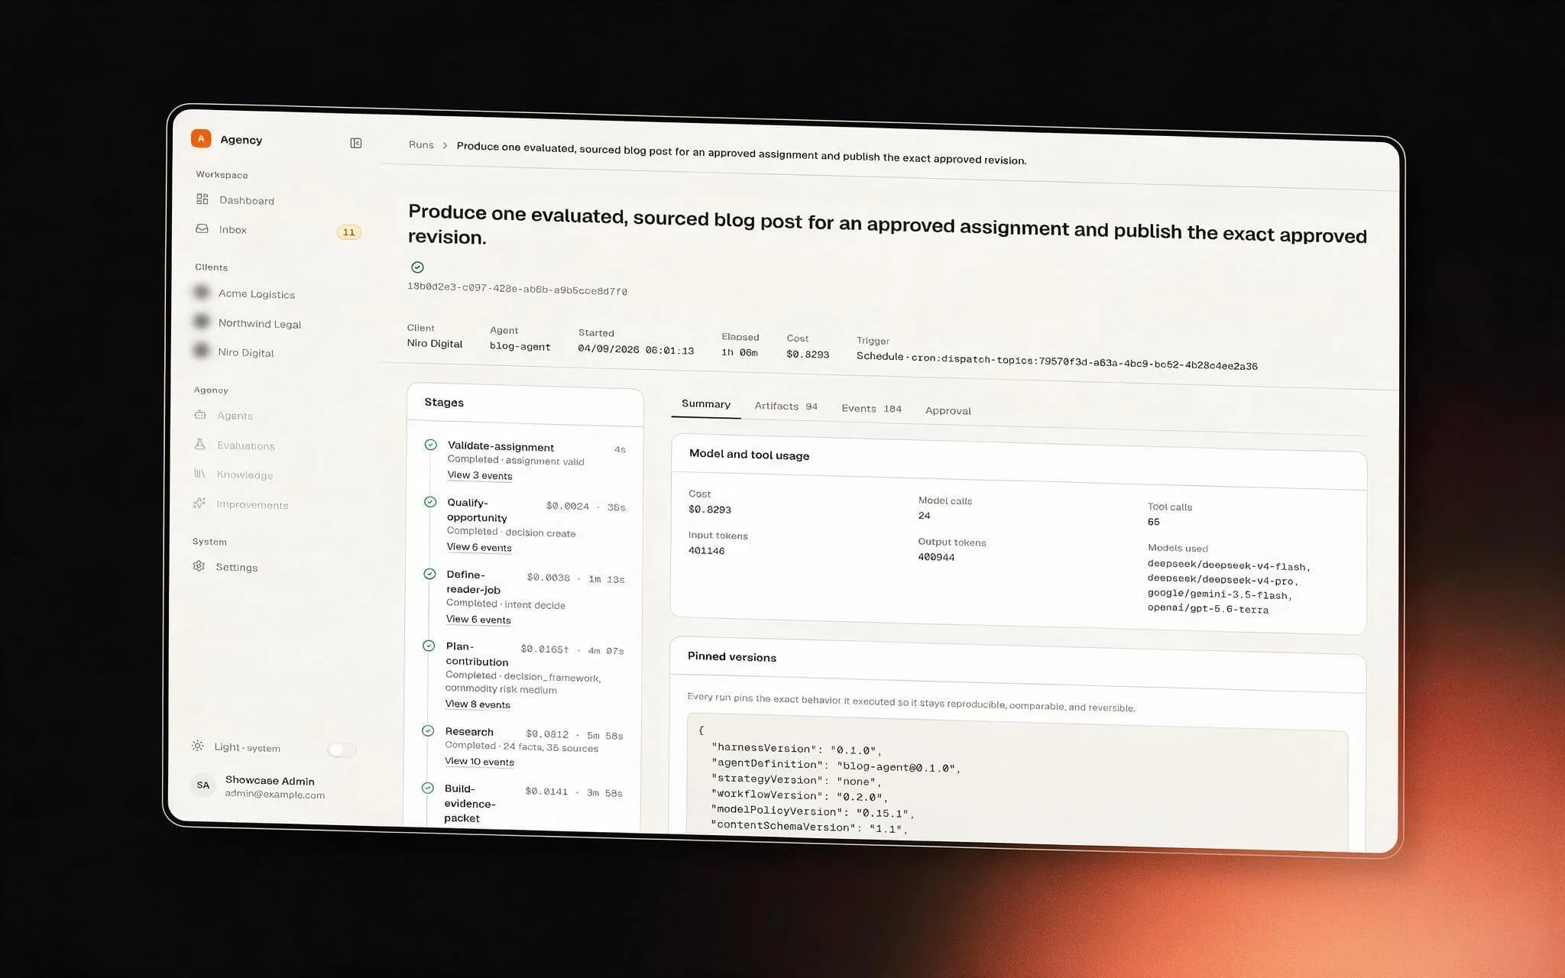View 10 events for Research stage
The image size is (1565, 978).
[479, 761]
